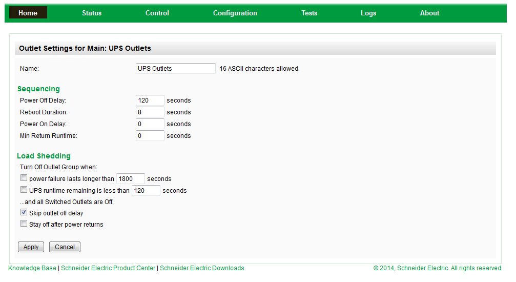Click the Power On Delay field
The width and height of the screenshot is (516, 282).
150,124
